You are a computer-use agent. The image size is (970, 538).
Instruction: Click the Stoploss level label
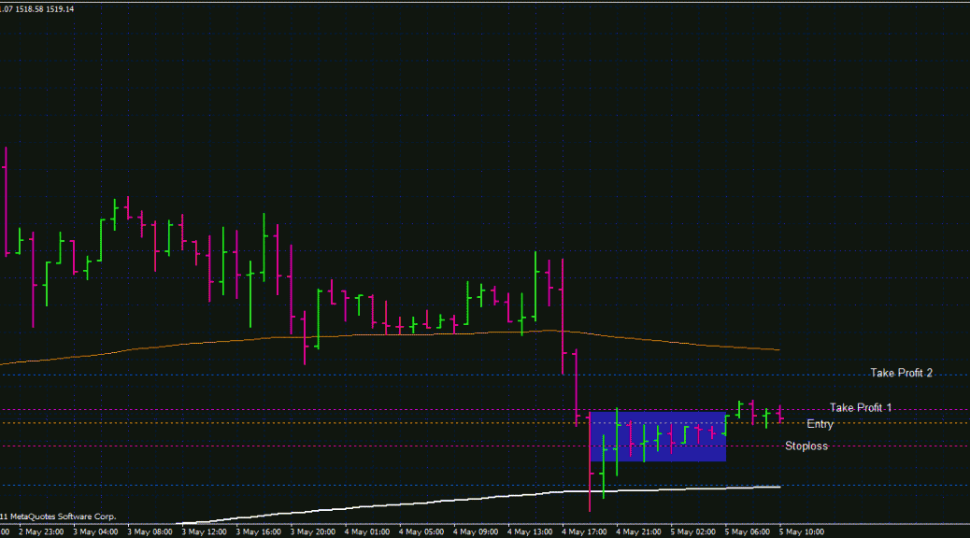[806, 446]
